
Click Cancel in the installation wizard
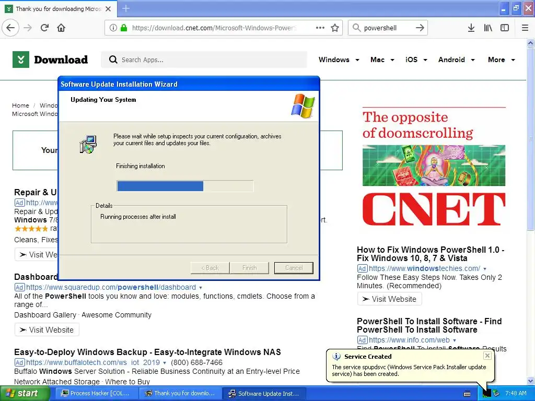click(294, 268)
